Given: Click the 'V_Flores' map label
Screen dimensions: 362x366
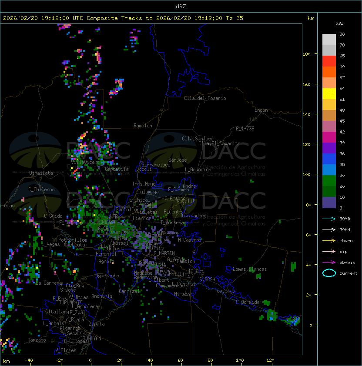Looking at the screenshot, I should [66, 351].
